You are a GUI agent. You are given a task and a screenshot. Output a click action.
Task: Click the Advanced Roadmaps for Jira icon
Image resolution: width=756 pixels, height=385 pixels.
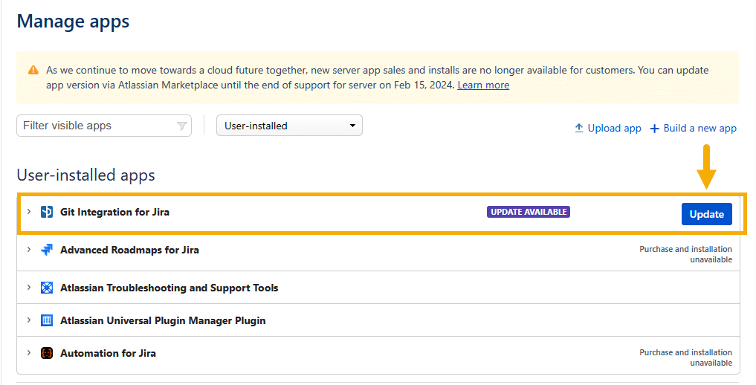(47, 250)
